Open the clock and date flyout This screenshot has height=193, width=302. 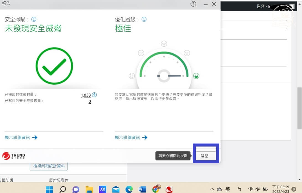[x=280, y=189]
